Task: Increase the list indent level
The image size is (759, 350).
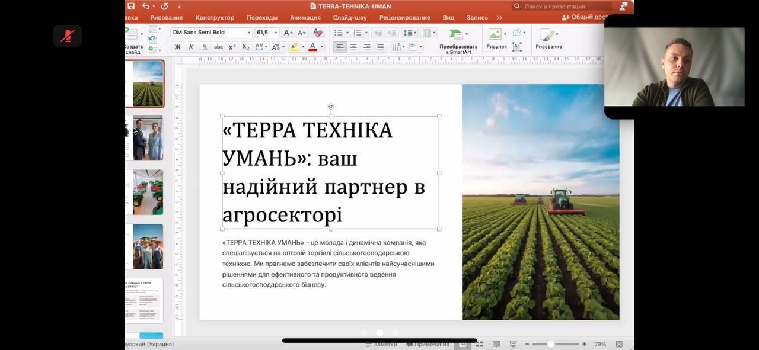Action: coord(391,33)
